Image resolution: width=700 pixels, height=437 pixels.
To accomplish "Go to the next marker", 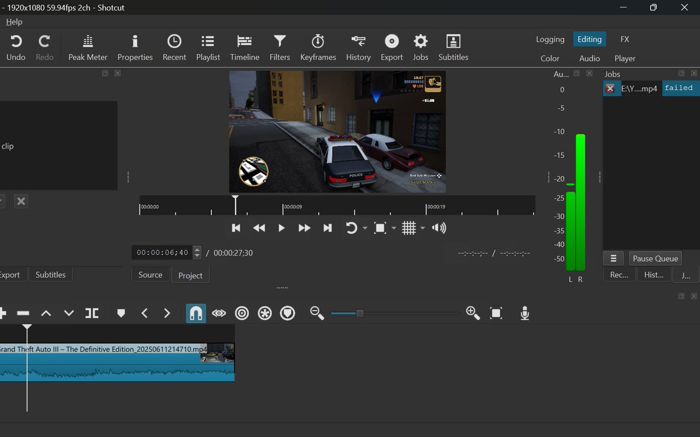I will (167, 313).
